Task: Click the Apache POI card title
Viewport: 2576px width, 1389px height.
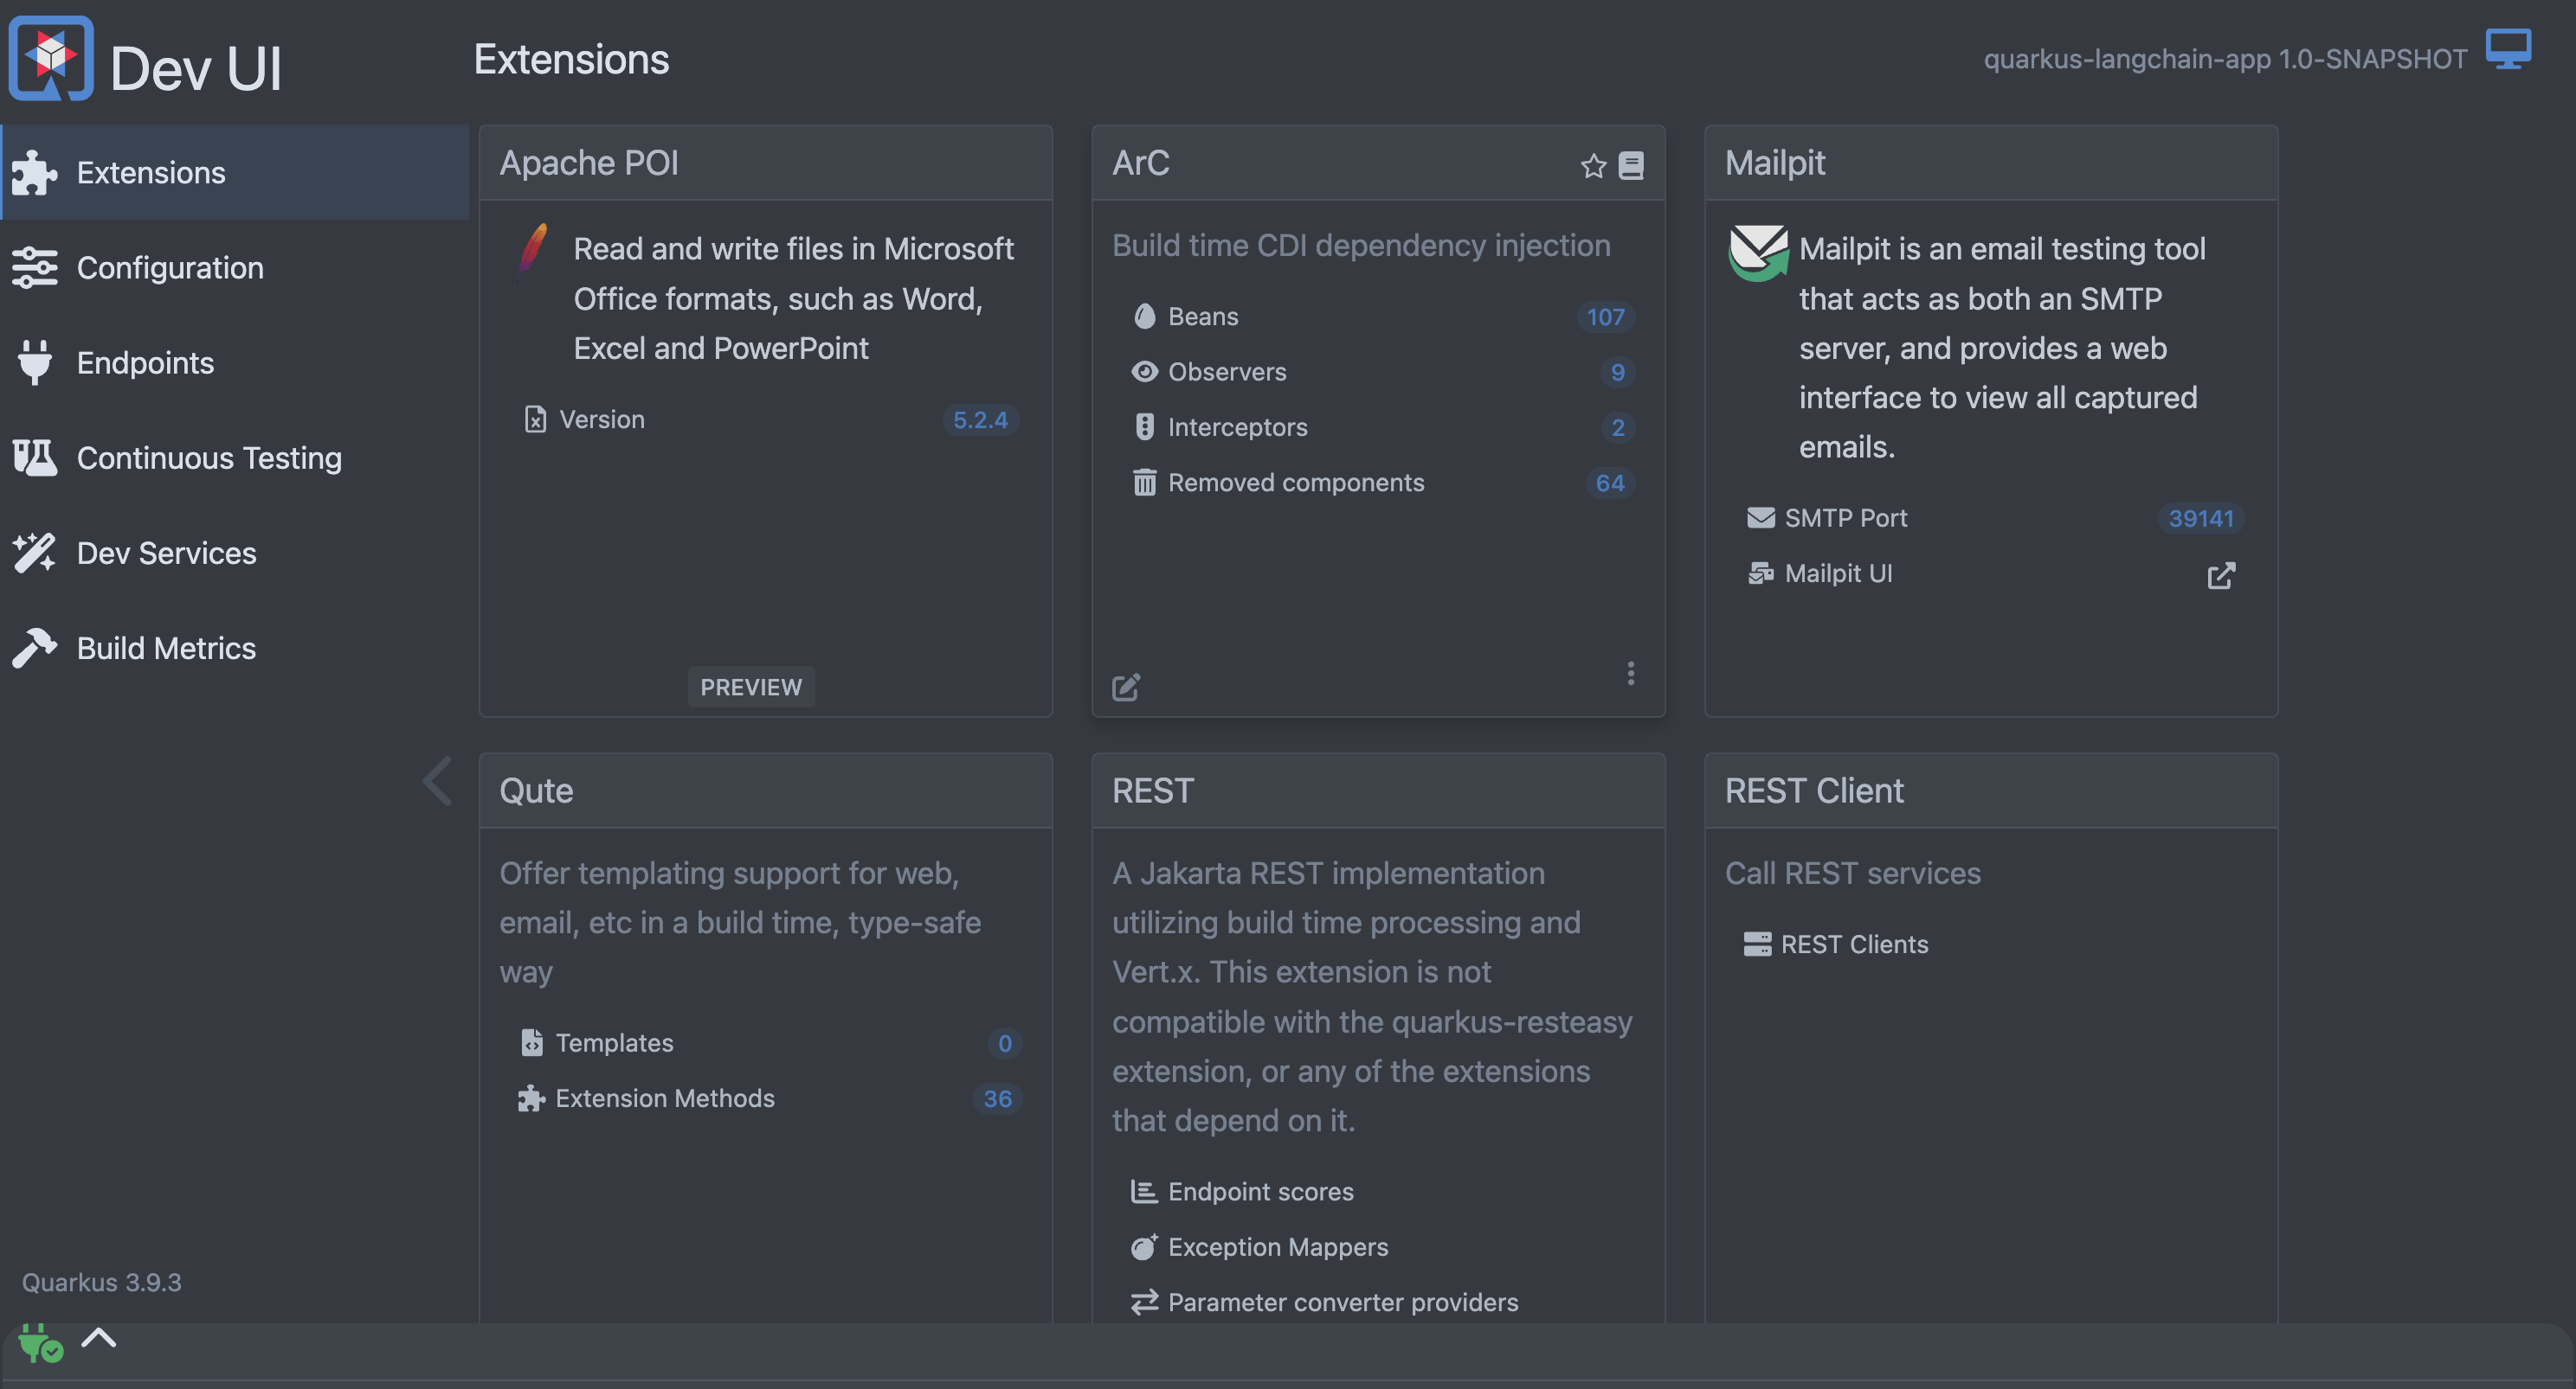Action: pos(589,162)
